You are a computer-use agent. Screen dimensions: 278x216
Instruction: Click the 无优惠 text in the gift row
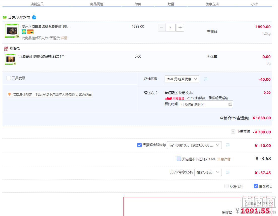[212, 57]
